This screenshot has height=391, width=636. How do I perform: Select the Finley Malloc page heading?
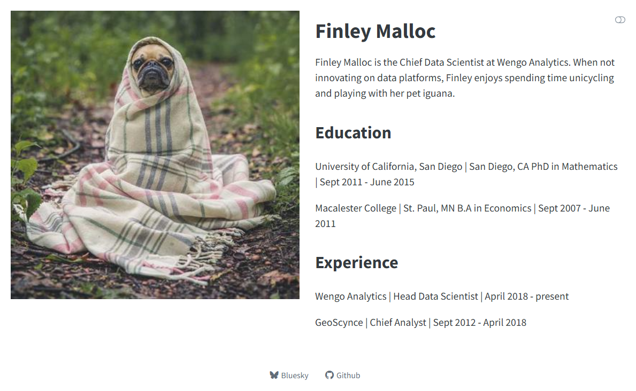click(376, 32)
